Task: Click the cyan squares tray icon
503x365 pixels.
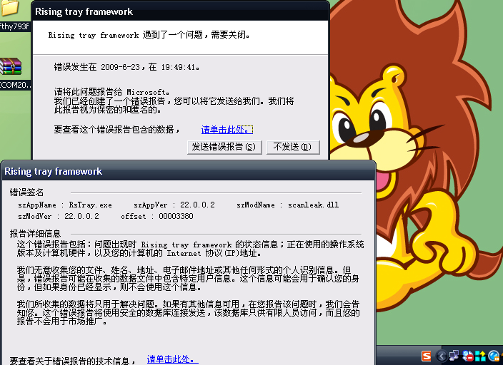Action: 480,356
